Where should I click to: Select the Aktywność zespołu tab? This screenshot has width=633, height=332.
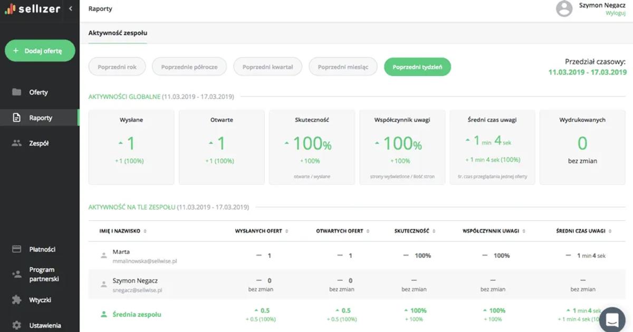[x=118, y=33]
